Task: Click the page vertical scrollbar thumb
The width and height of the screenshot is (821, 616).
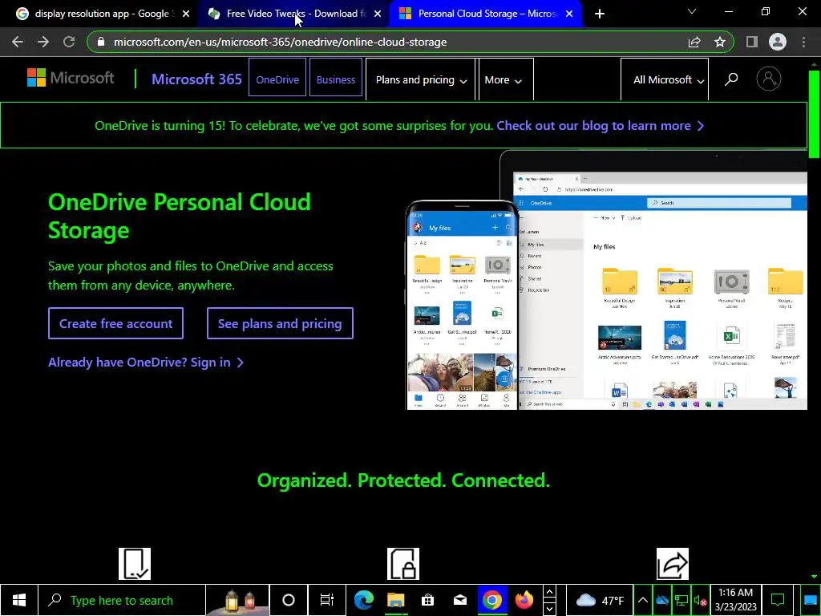Action: [815, 113]
